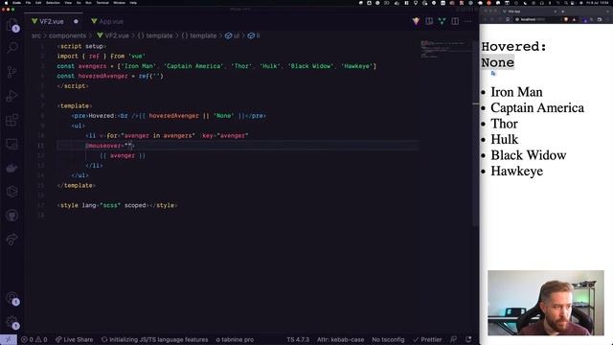Click the second template breadcrumb
Viewport: 613px width, 345px height.
coord(199,35)
